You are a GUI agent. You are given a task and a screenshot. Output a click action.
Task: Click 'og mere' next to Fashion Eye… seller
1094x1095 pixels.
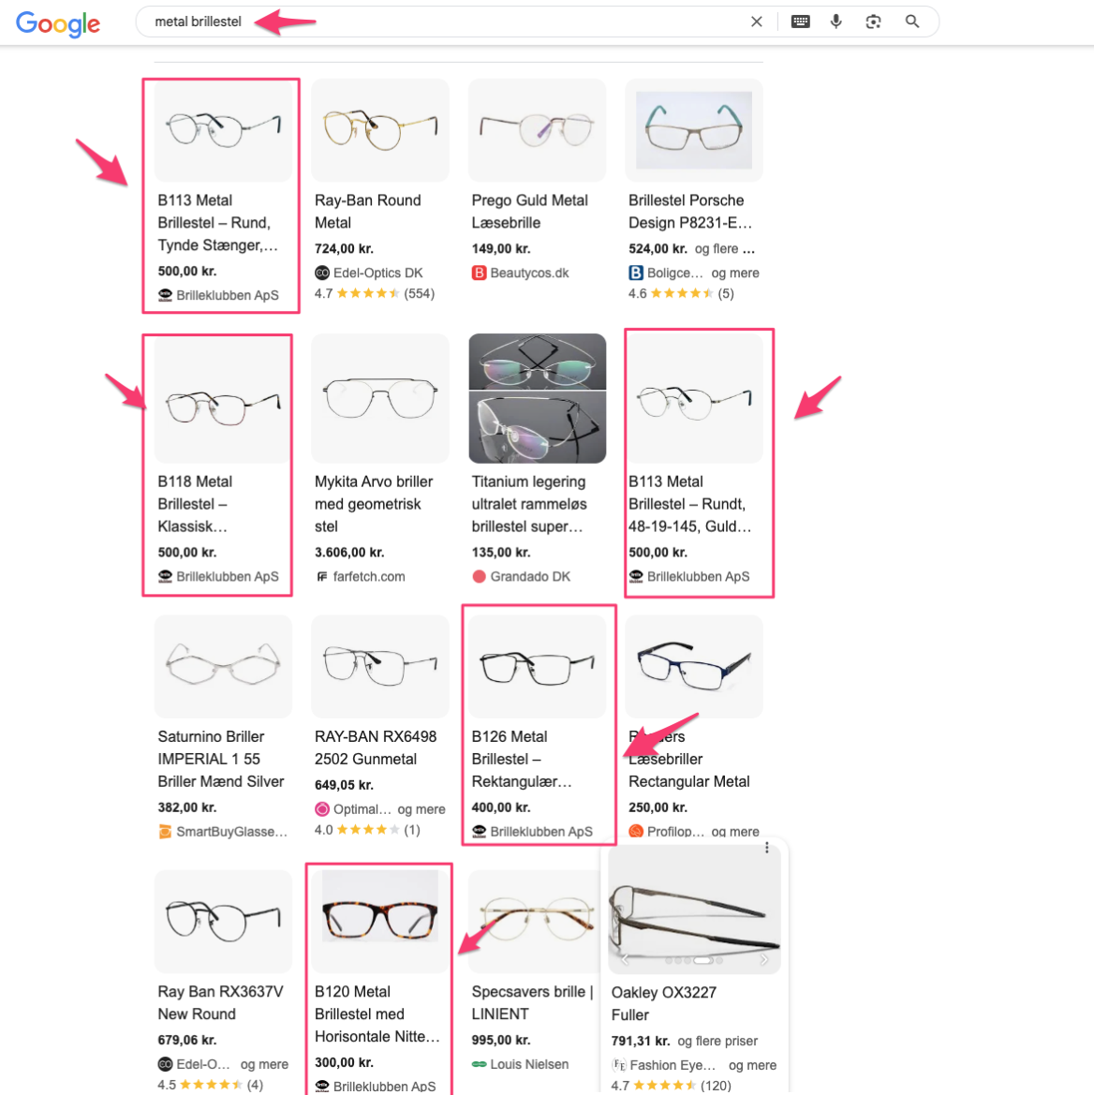click(753, 1066)
